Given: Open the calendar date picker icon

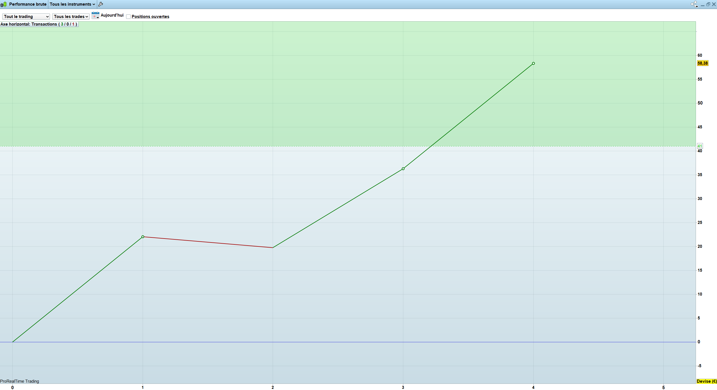Looking at the screenshot, I should [95, 15].
